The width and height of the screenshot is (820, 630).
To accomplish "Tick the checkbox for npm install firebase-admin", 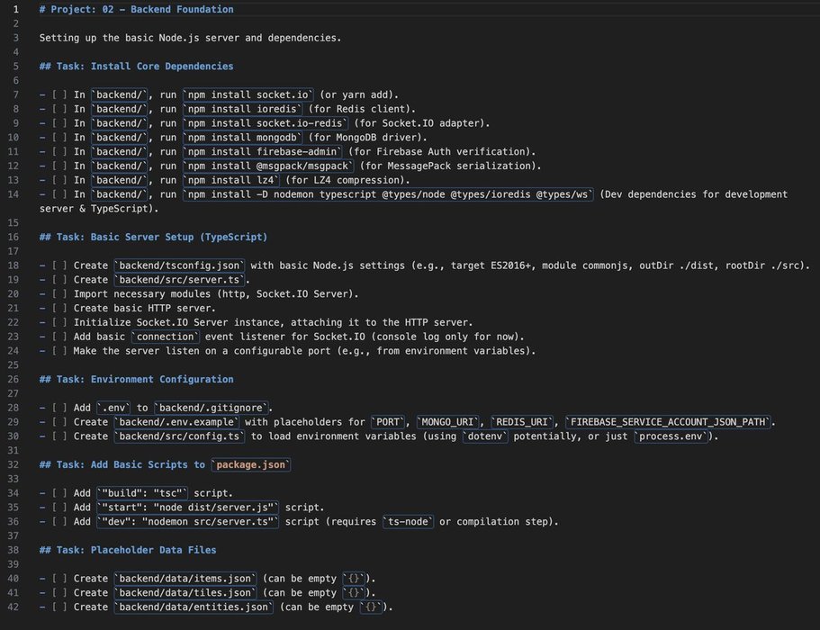I will pos(58,151).
